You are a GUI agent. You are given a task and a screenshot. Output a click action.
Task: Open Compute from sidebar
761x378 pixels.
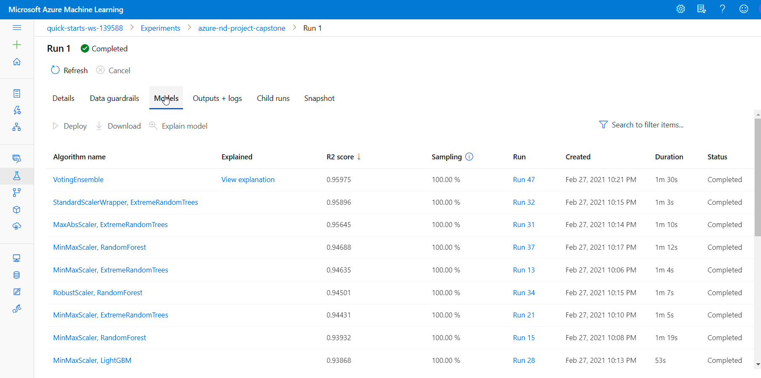point(17,258)
